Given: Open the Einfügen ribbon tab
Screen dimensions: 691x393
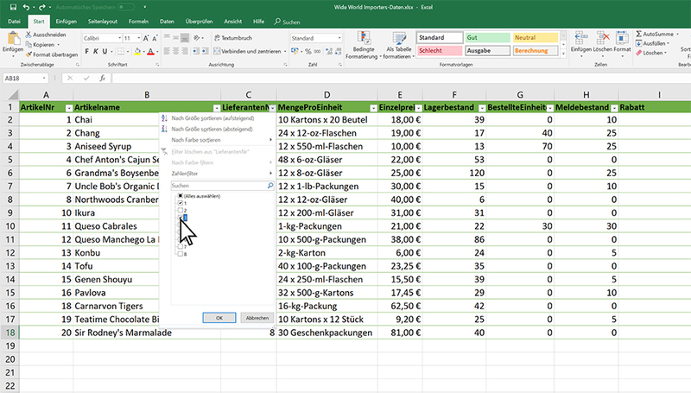Looking at the screenshot, I should tap(66, 21).
